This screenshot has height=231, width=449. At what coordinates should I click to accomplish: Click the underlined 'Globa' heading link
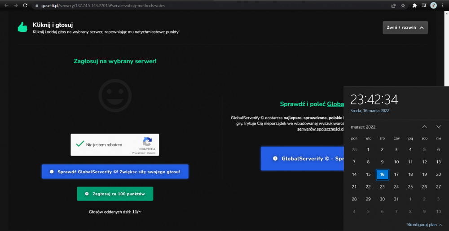point(335,104)
